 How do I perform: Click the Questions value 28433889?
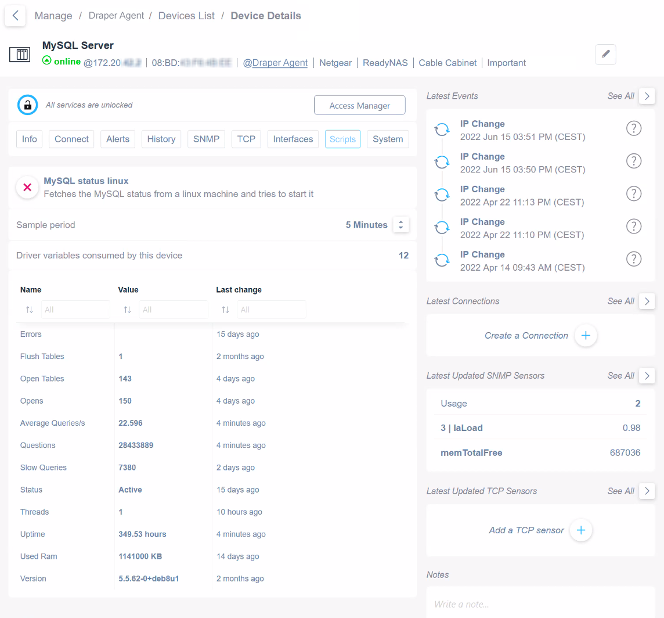click(136, 445)
